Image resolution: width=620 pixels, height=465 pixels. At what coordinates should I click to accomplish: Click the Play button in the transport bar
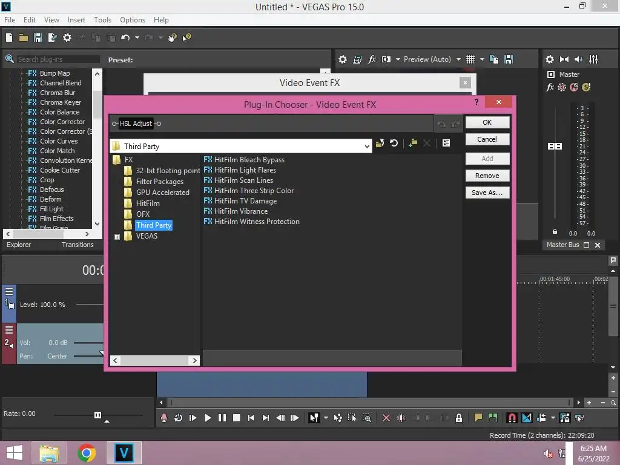point(207,418)
